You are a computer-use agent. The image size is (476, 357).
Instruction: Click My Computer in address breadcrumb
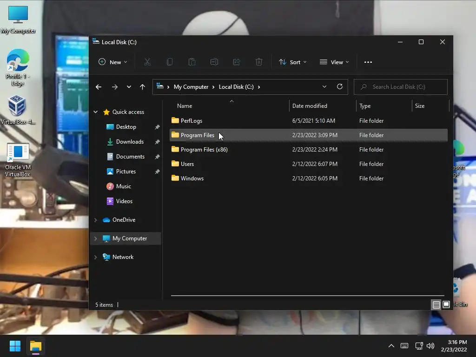click(191, 87)
